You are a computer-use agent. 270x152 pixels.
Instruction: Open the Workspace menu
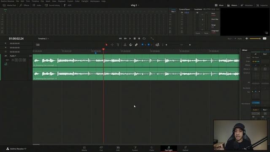[95, 1]
